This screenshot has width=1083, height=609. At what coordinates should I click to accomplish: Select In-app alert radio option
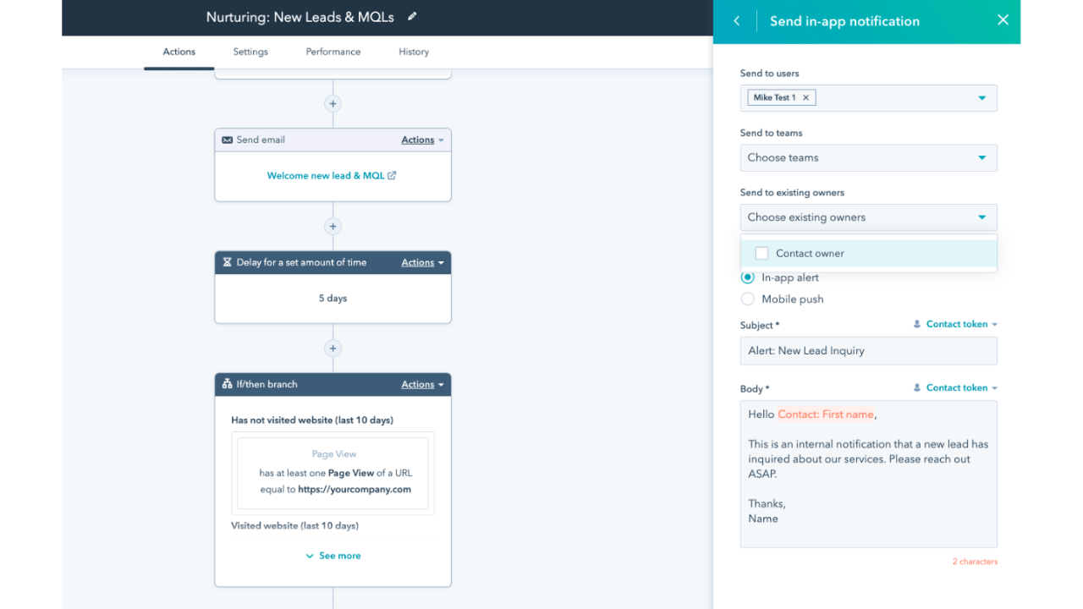[x=747, y=277]
